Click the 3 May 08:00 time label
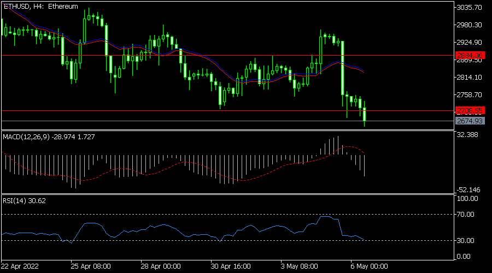 click(x=299, y=266)
